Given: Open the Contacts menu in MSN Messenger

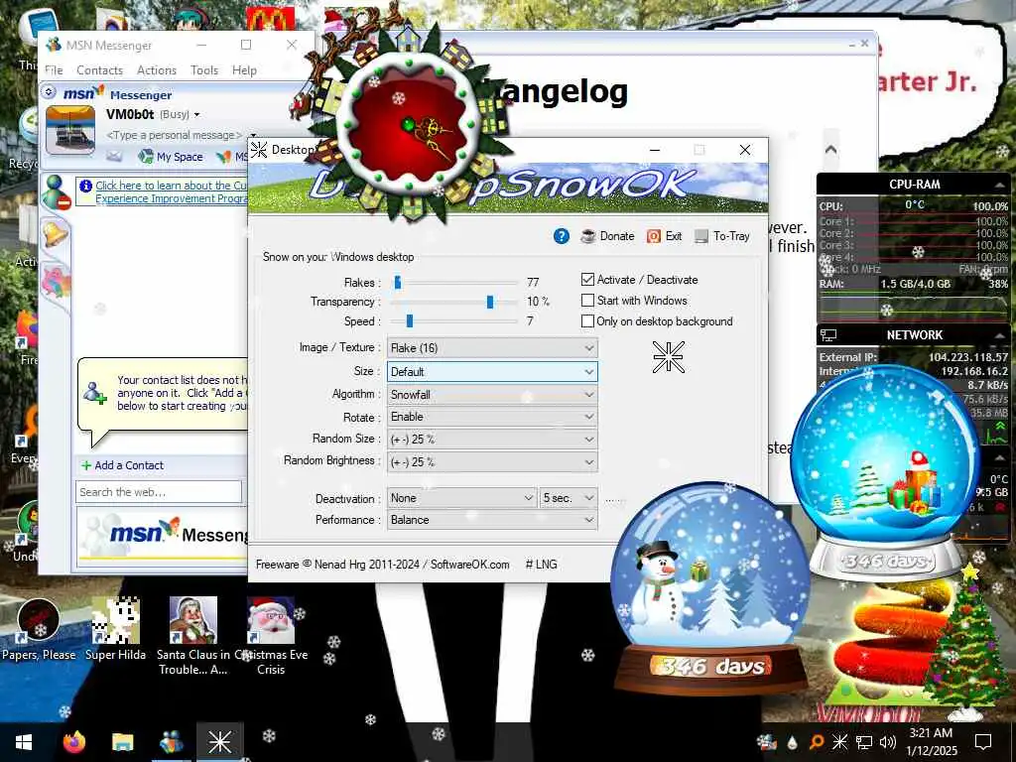Looking at the screenshot, I should click(100, 70).
